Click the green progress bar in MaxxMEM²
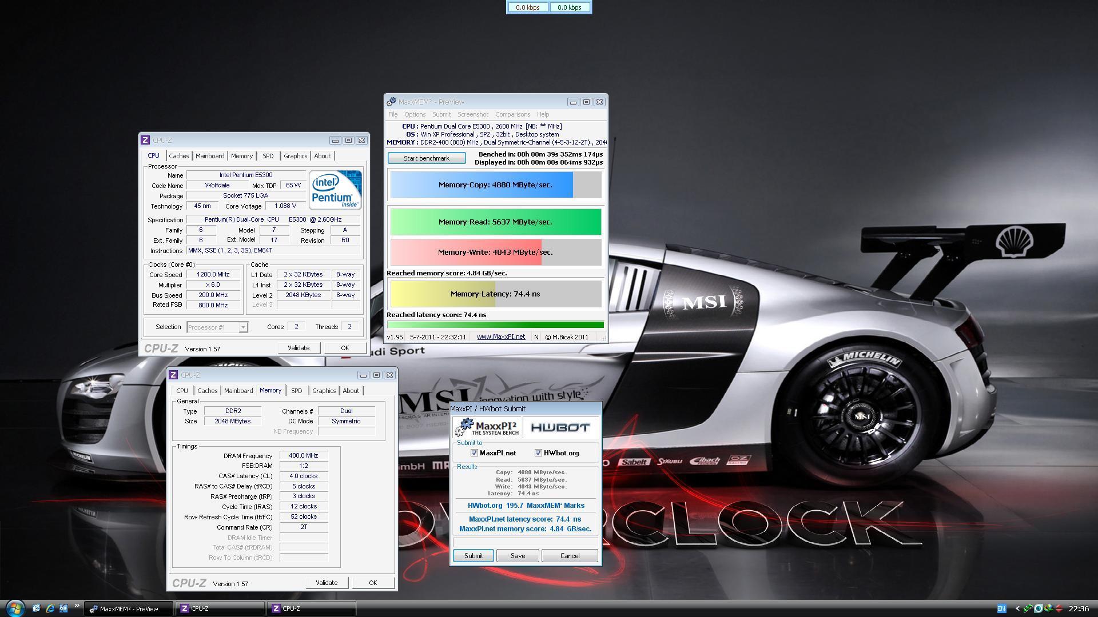The height and width of the screenshot is (617, 1098). click(496, 325)
